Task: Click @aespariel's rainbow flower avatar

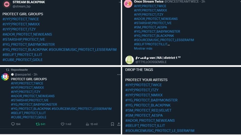Action: tap(5, 77)
